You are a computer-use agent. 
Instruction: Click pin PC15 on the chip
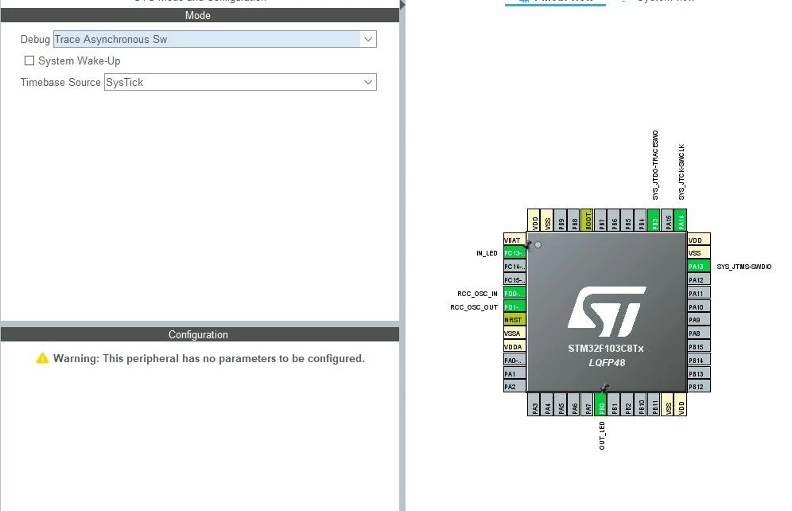click(514, 279)
